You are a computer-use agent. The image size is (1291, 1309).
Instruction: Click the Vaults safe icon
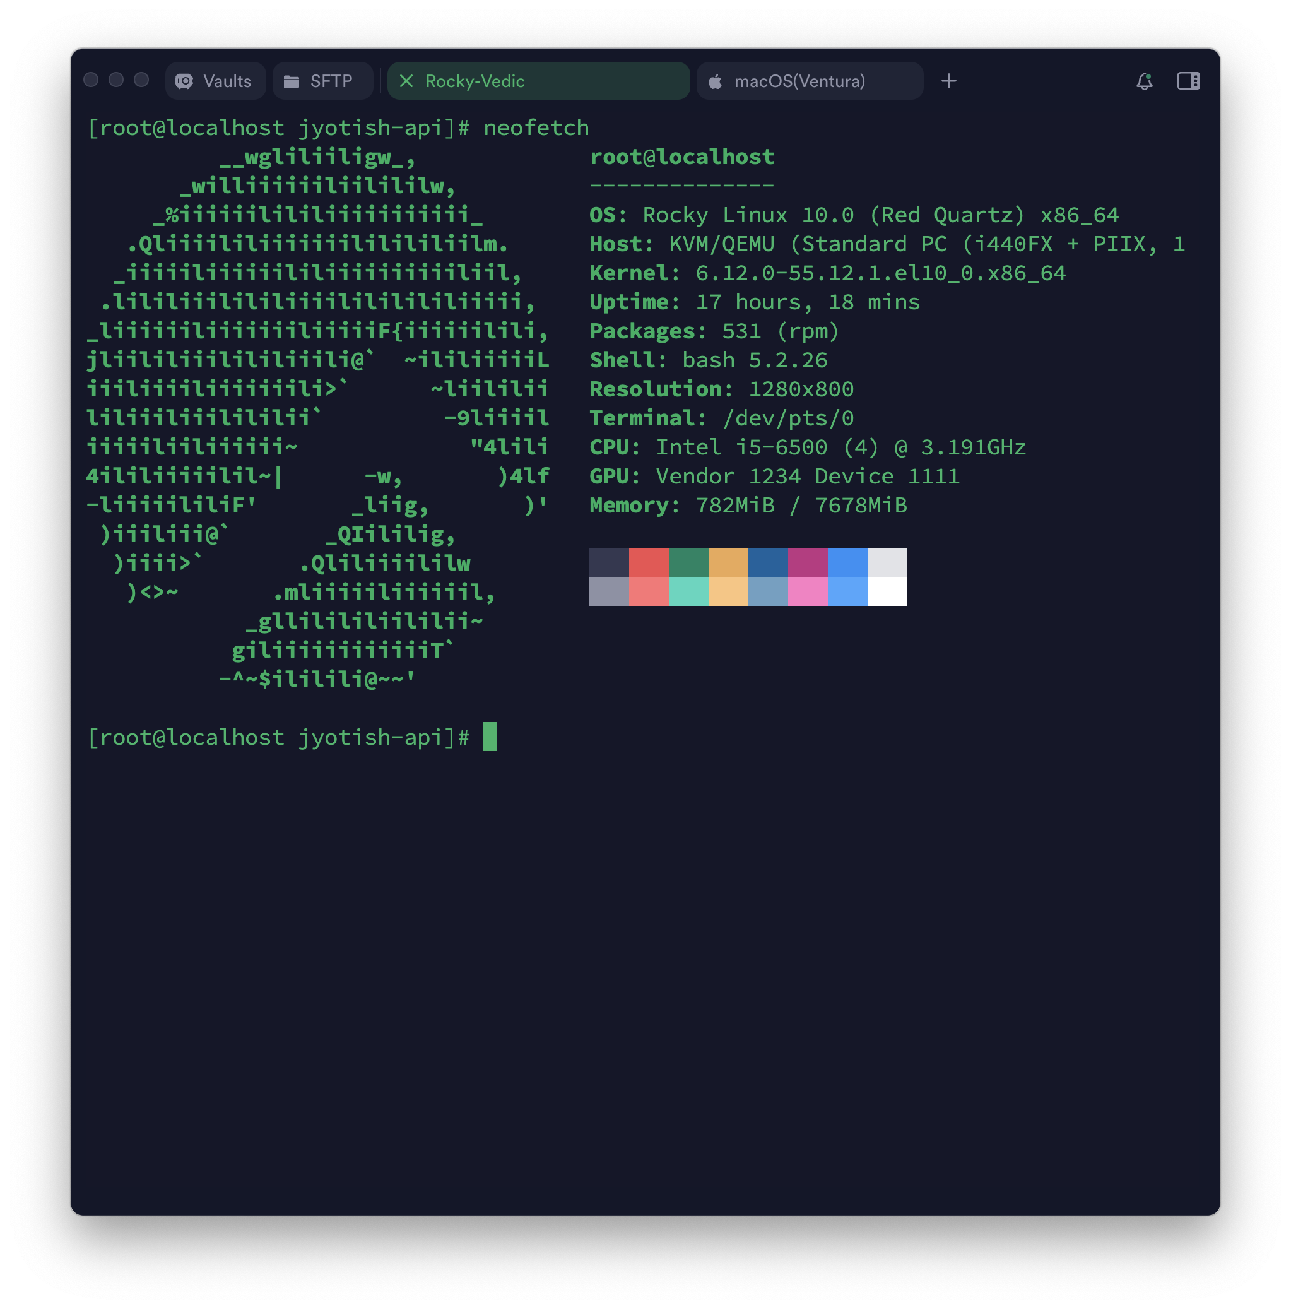pos(184,82)
